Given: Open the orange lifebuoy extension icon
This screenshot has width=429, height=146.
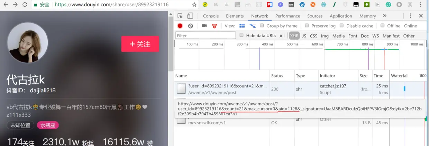Looking at the screenshot, I should click(313, 5).
